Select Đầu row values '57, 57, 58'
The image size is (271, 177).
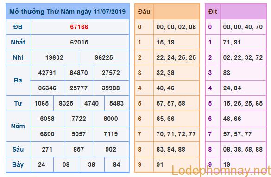click(x=171, y=103)
